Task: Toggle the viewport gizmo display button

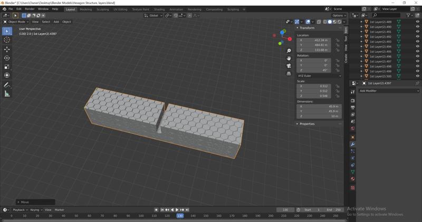Action: coord(297,22)
